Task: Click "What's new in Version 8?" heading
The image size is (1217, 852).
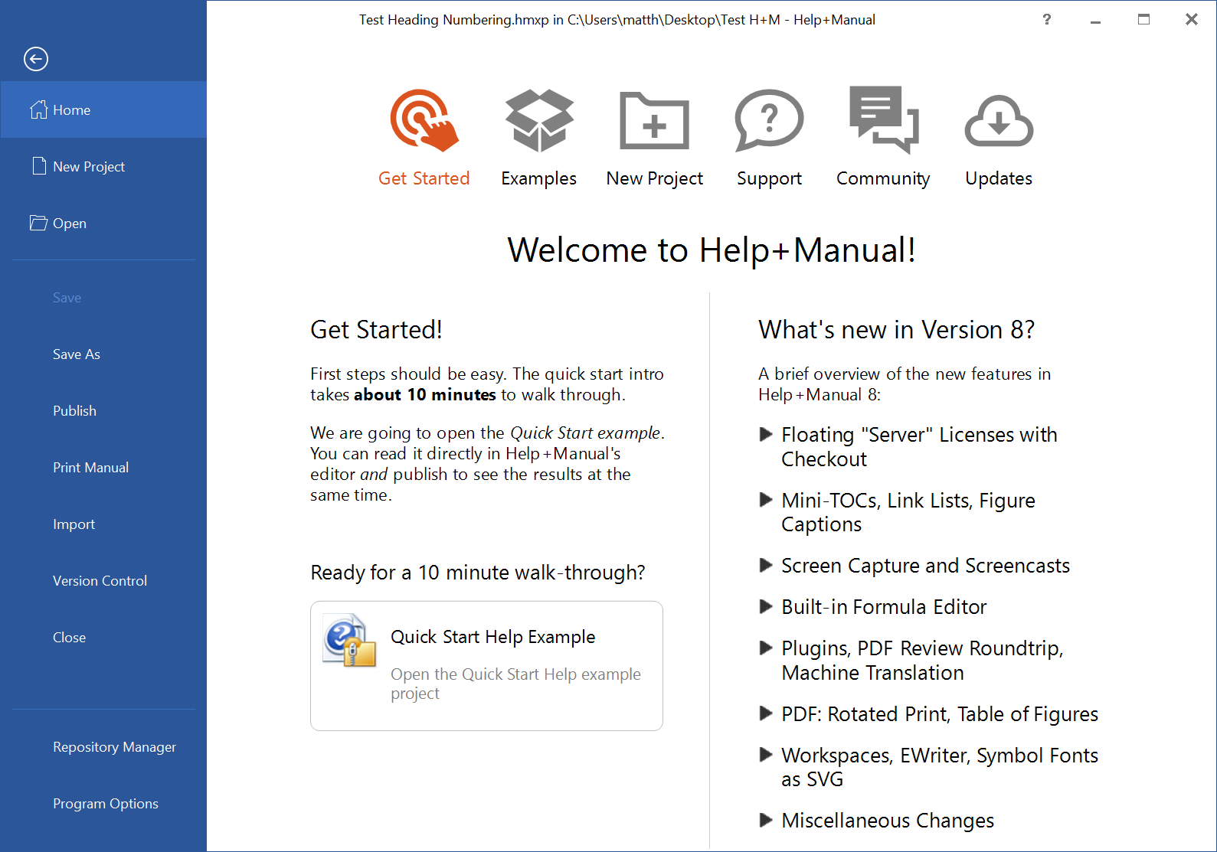Action: click(896, 330)
